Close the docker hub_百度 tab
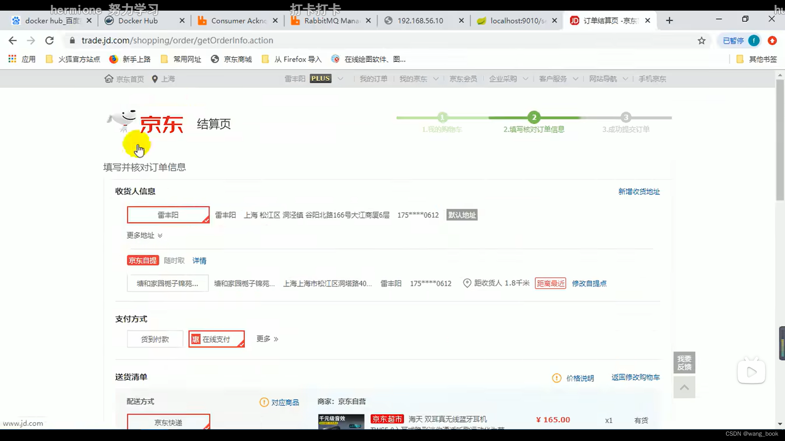The image size is (785, 441). 89,20
